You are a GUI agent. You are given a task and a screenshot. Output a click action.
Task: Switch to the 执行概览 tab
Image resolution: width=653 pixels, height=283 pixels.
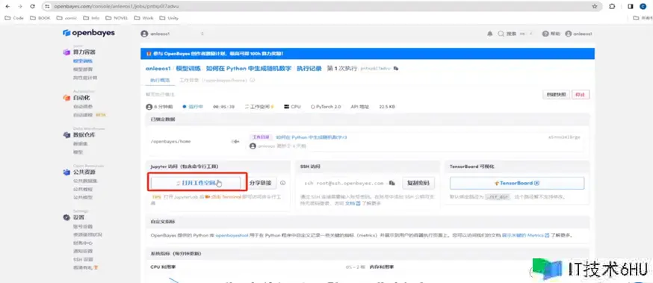pos(161,80)
